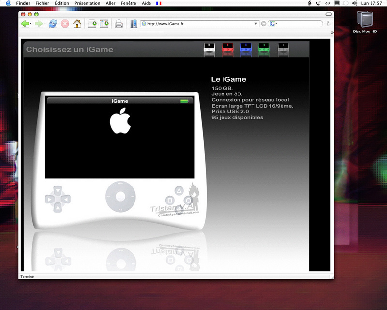Click the "Choisissez un iGame" heading
The image size is (387, 310).
(x=70, y=50)
